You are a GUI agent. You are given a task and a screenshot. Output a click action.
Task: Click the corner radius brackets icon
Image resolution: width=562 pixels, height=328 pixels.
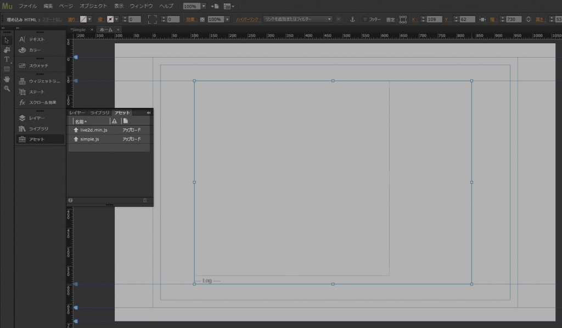pos(153,19)
